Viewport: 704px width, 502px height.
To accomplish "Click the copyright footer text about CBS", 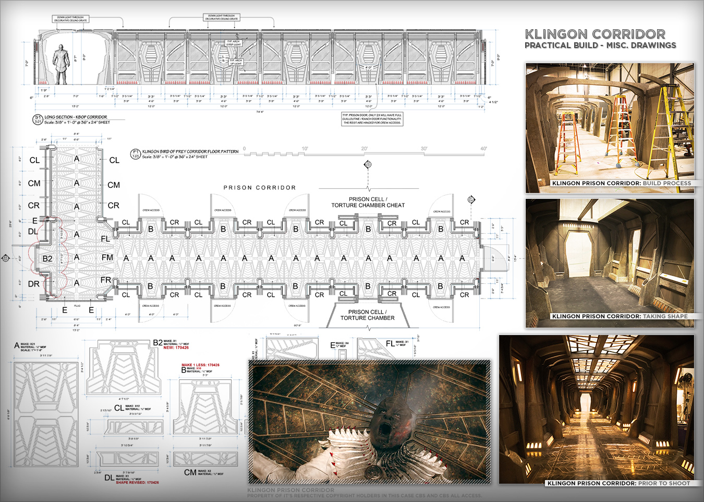I will tap(365, 496).
